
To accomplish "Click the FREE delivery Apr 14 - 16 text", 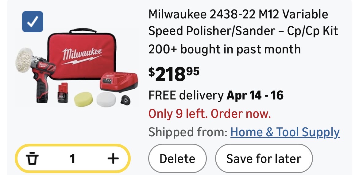I will tap(216, 96).
